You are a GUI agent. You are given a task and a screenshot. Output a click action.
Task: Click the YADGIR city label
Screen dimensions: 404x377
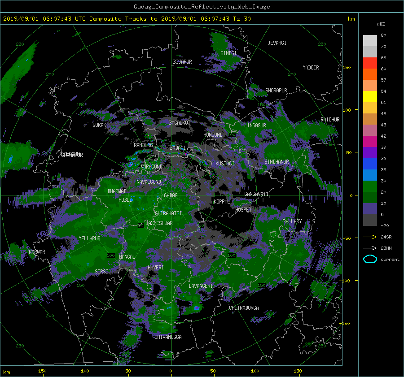[x=311, y=68]
